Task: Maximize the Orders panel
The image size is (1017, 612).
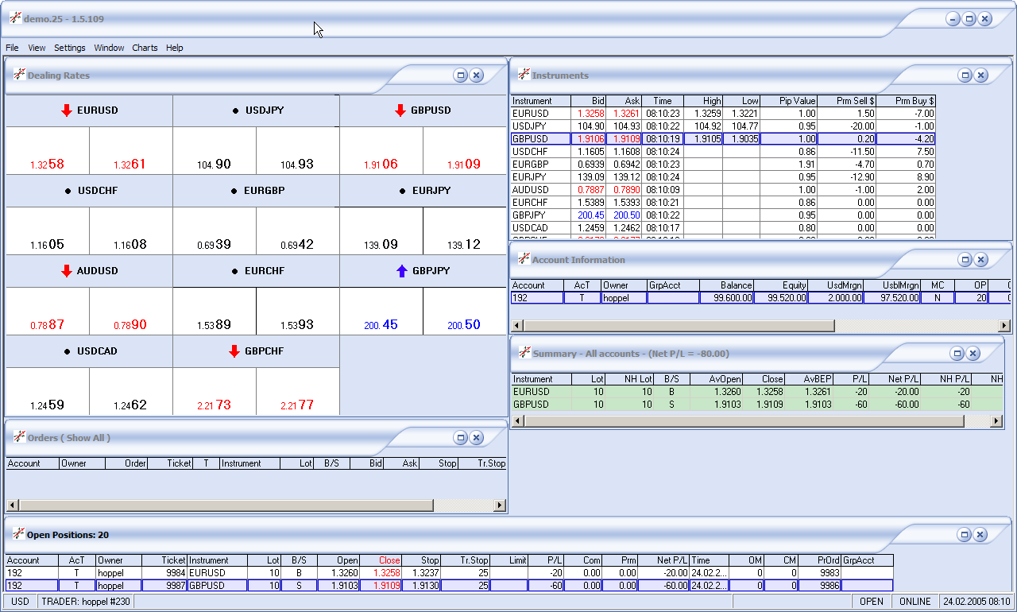Action: (460, 437)
